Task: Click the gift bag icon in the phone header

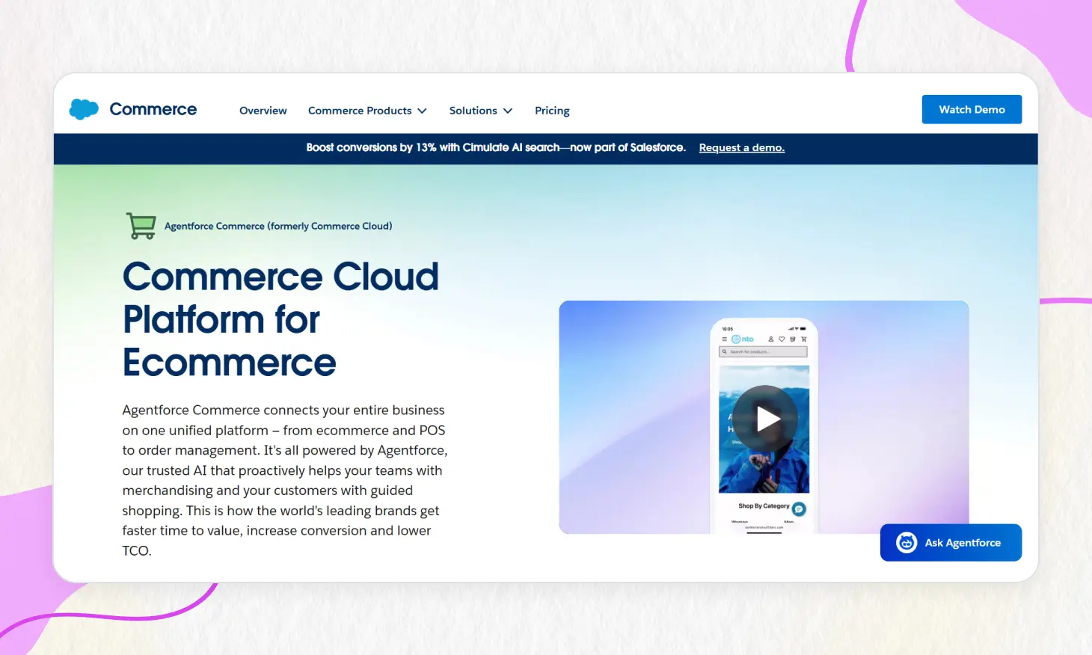Action: click(x=793, y=339)
